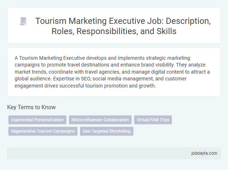Choose the Virtual FAM Trips tag
This screenshot has width=228, height=170.
153,120
